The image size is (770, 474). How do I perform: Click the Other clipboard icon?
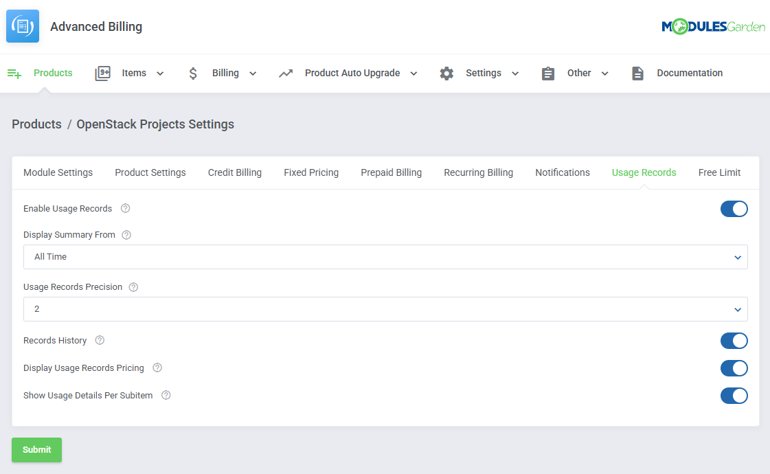click(547, 74)
